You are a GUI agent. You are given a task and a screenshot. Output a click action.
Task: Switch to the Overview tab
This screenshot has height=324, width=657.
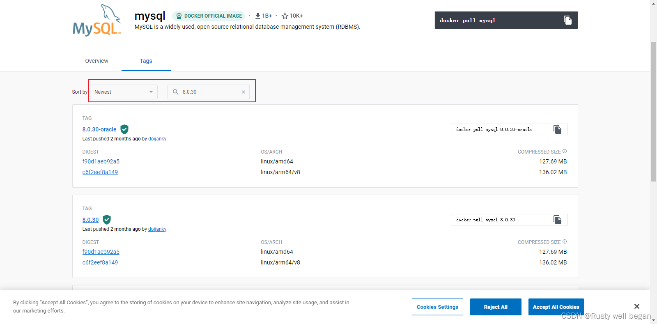(96, 61)
